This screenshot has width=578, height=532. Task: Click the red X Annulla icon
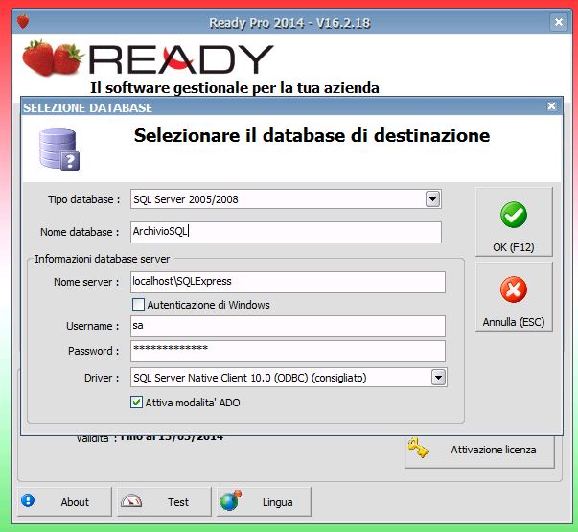click(514, 289)
